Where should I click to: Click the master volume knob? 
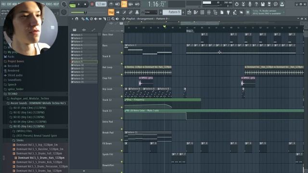(64, 4)
